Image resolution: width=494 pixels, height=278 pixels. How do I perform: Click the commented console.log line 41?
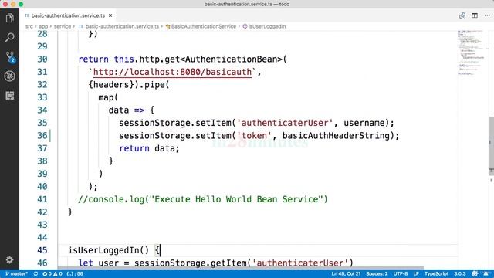click(x=203, y=199)
